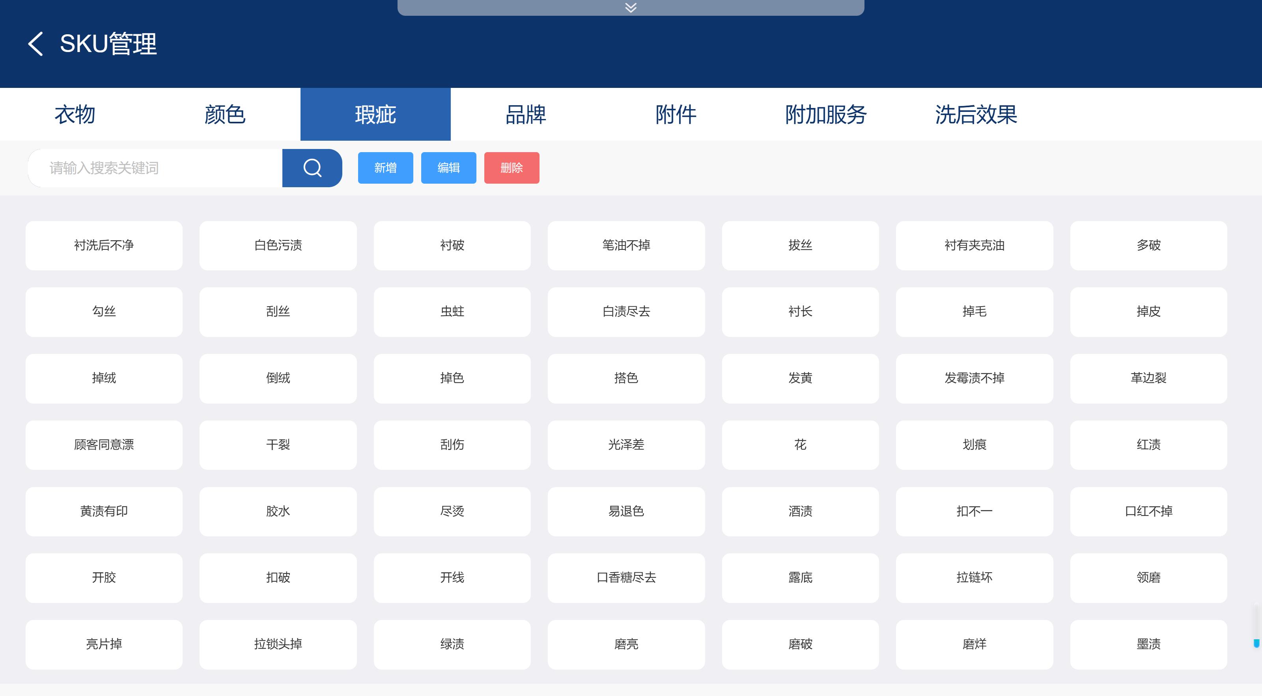Screen dimensions: 1262x696
Task: Select the 发霉渍不掉 flaw item
Action: [x=974, y=378]
